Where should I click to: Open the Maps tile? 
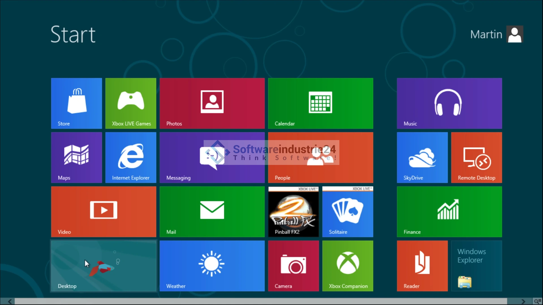point(76,158)
